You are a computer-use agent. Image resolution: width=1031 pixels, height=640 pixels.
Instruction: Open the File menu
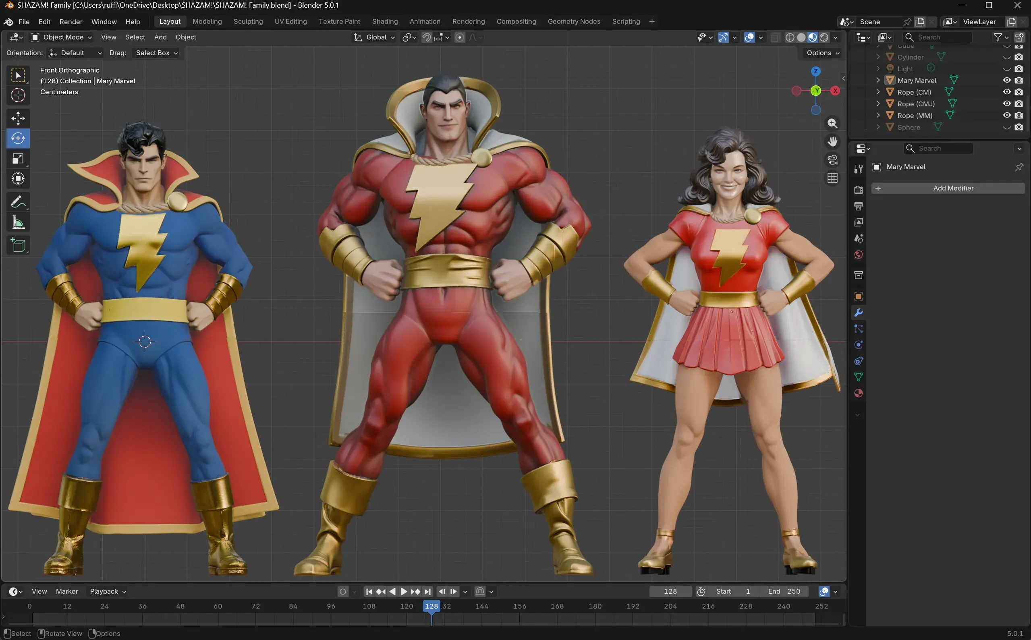pyautogui.click(x=24, y=22)
